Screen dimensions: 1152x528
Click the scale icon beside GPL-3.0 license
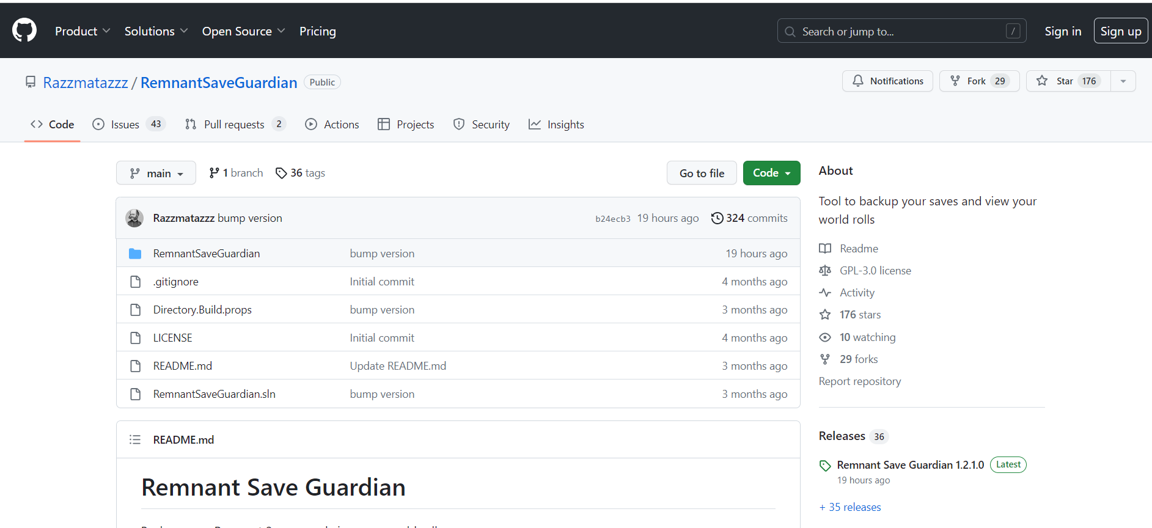(825, 271)
